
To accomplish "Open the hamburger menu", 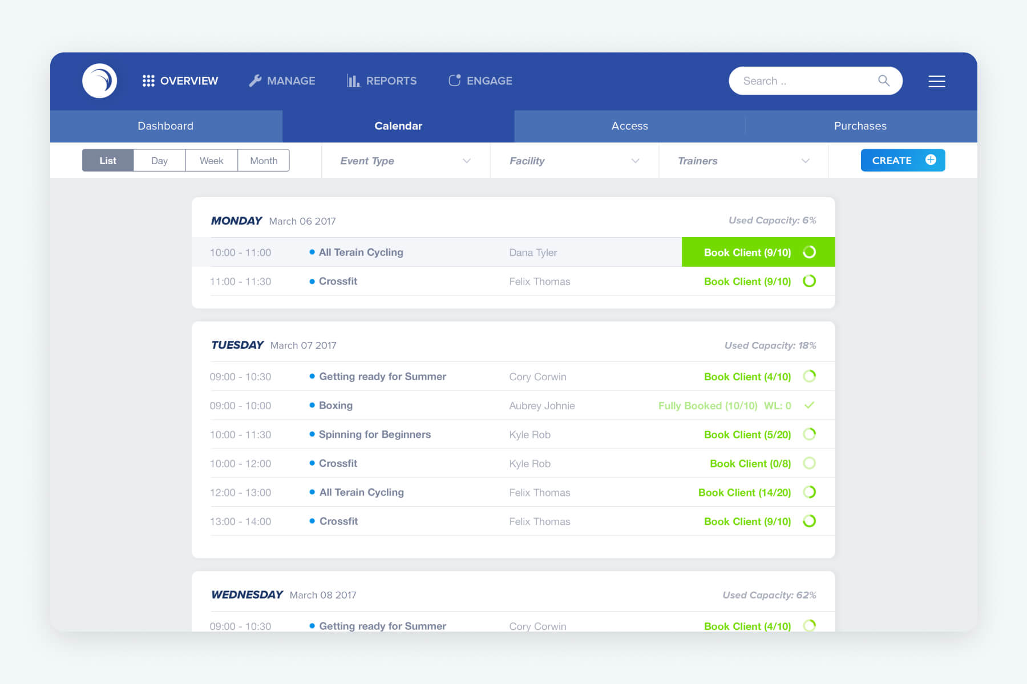I will [937, 82].
